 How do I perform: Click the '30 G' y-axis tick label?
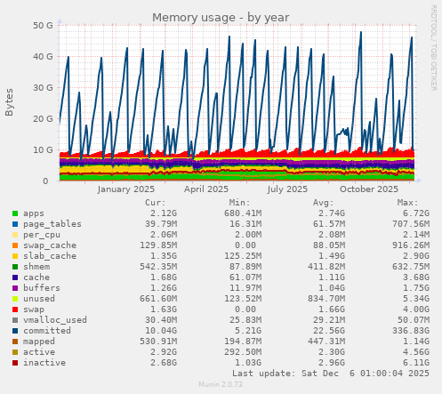coord(43,87)
